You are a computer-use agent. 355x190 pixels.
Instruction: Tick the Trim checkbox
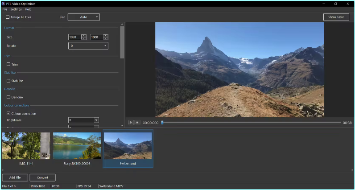[8, 64]
